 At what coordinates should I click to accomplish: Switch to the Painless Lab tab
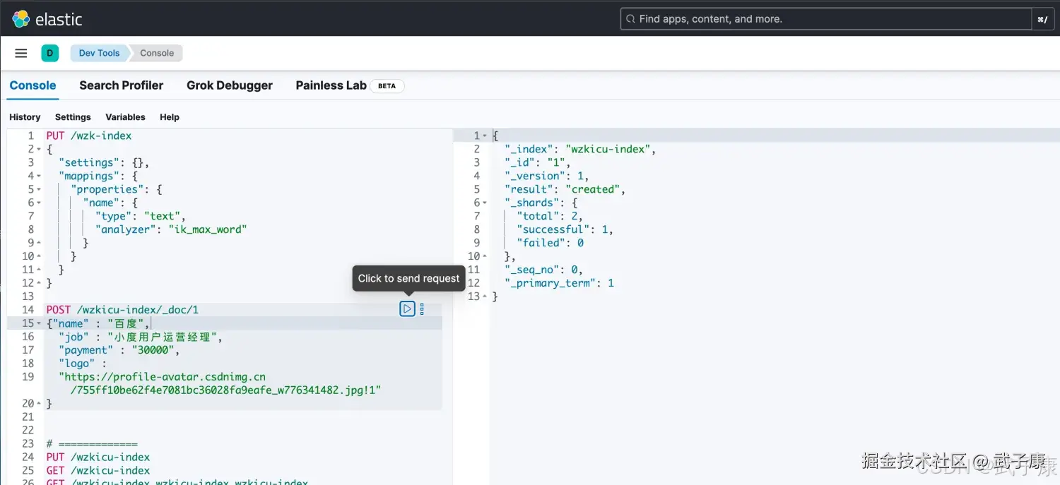(x=331, y=85)
